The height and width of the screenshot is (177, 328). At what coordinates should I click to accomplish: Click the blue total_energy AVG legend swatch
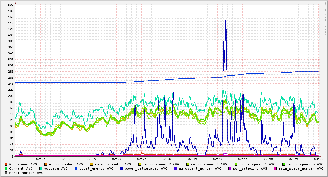[76, 168]
